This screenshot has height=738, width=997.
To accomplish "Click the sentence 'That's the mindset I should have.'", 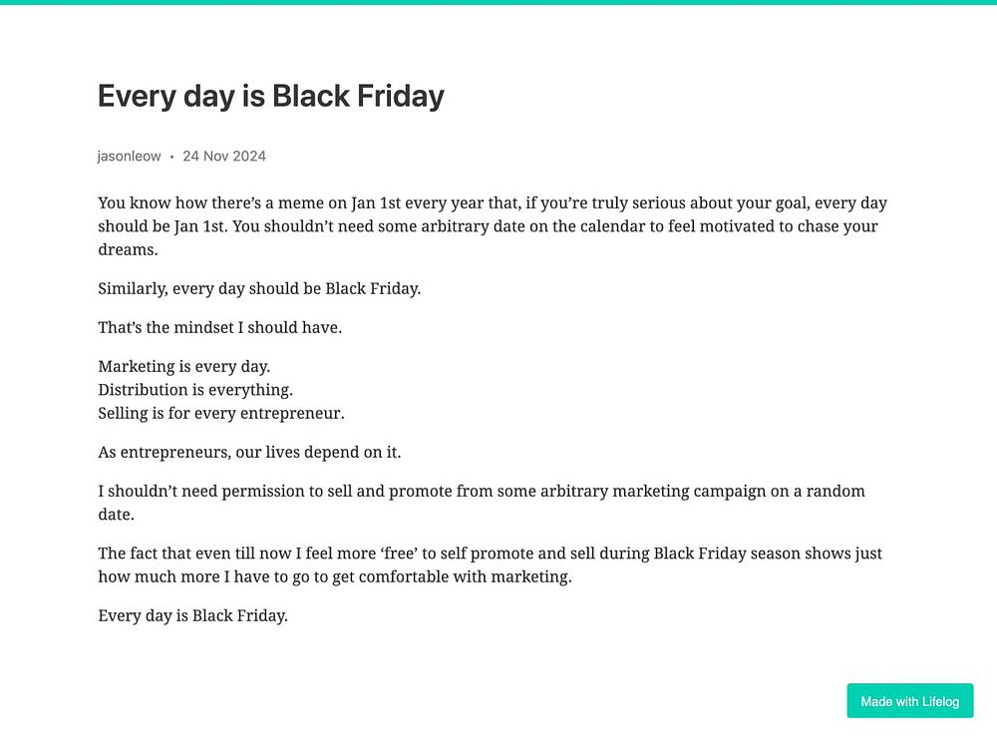I will click(219, 327).
